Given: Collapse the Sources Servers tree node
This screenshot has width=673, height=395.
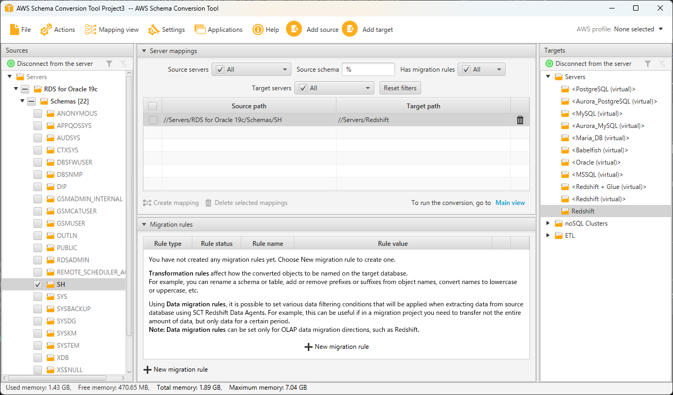Looking at the screenshot, I should pyautogui.click(x=10, y=77).
